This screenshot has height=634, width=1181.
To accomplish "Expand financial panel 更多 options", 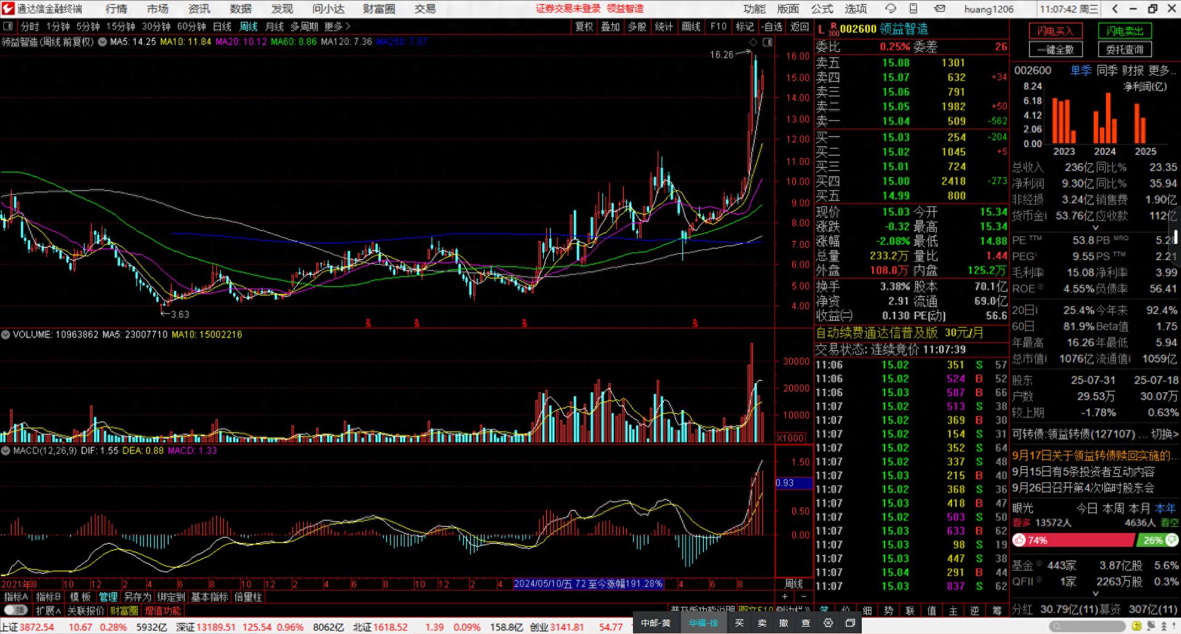I will (1162, 70).
